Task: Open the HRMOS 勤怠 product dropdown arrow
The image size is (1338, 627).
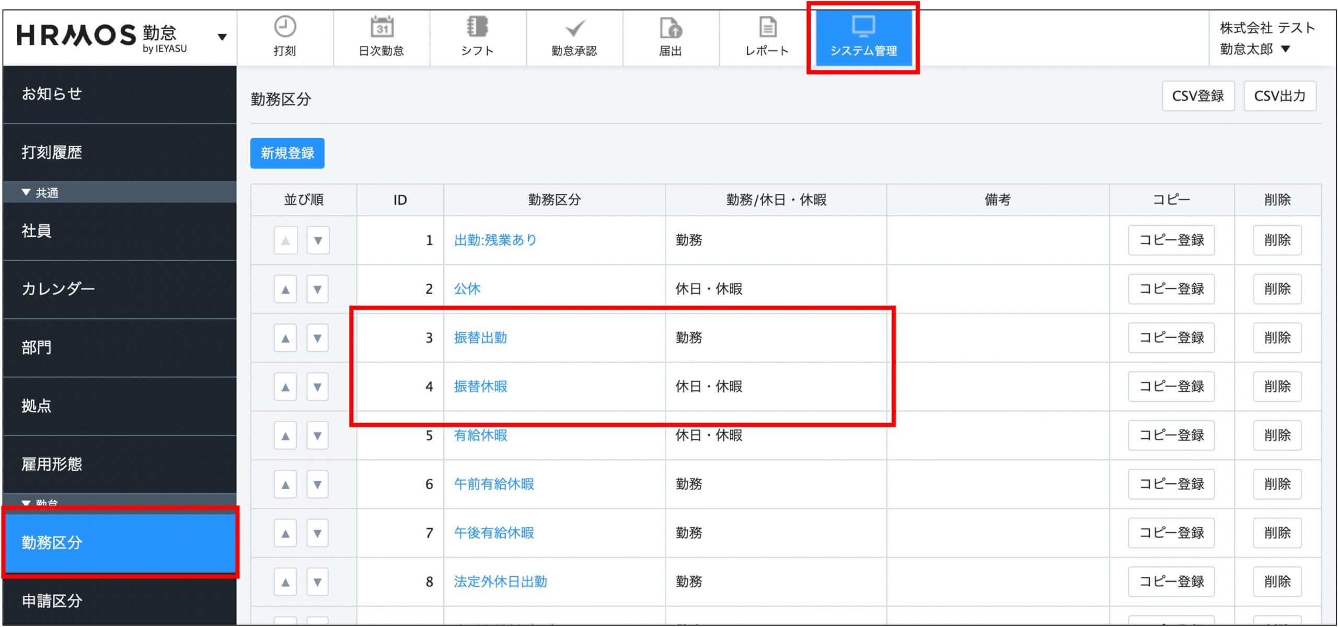Action: tap(222, 37)
